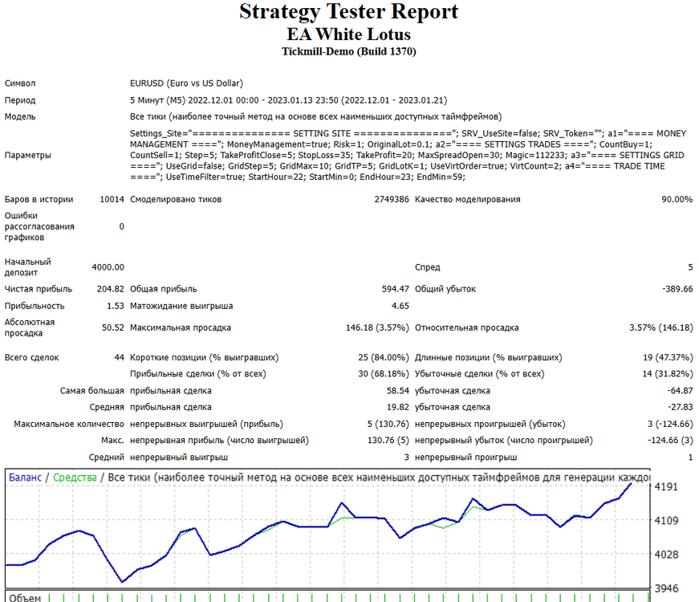Screen dimensions: 699x602
Task: Click loss trades value '14 (31.82%)'
Action: point(668,374)
